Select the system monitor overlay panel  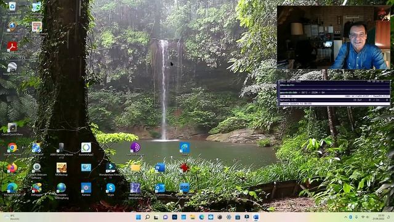pos(334,93)
